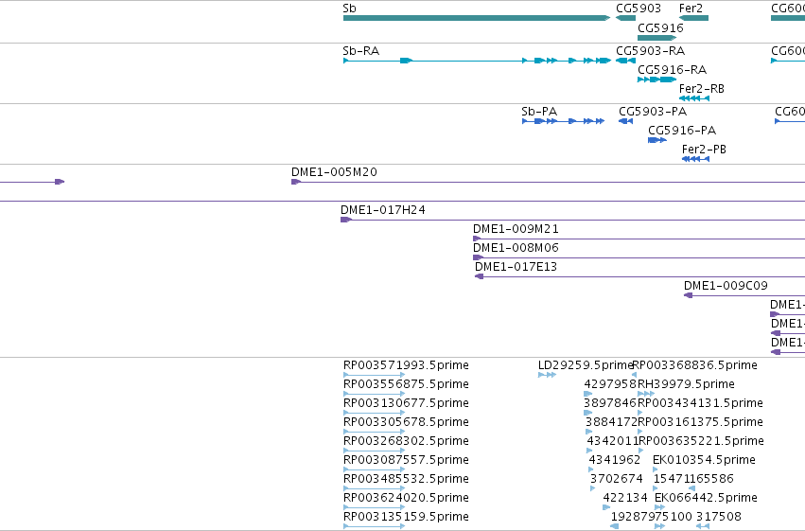Select BAC clone DME1-008M06
This screenshot has height=531, width=805.
tap(516, 248)
